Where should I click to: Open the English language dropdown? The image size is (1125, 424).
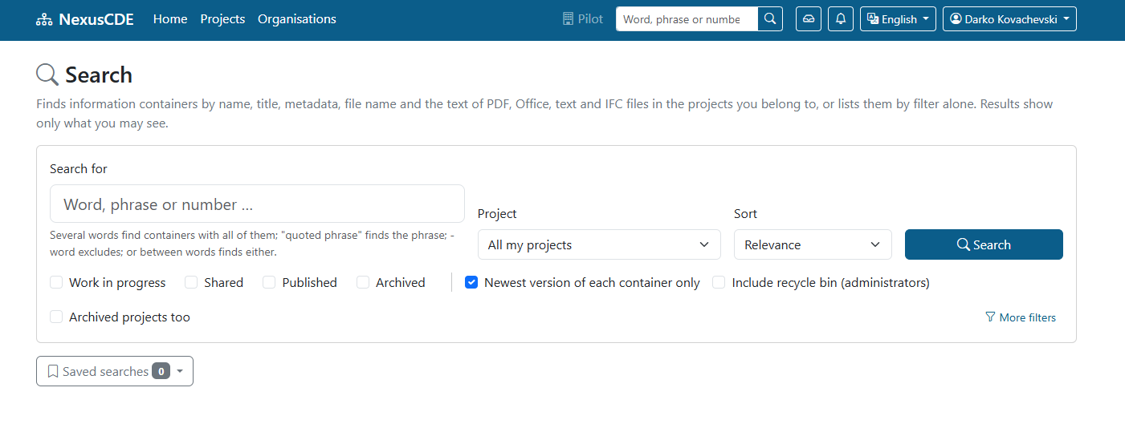[x=898, y=19]
